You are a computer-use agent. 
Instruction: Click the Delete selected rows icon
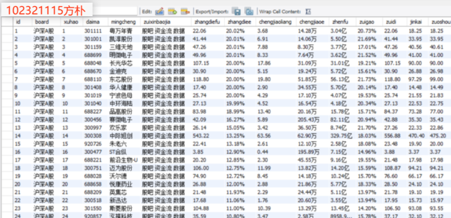[x=185, y=11]
